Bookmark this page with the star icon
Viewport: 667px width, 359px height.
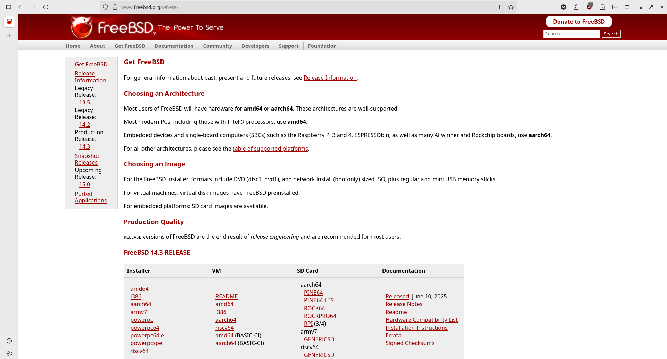click(x=511, y=7)
